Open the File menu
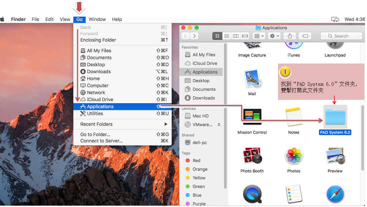The height and width of the screenshot is (207, 367). pyautogui.click(x=35, y=19)
